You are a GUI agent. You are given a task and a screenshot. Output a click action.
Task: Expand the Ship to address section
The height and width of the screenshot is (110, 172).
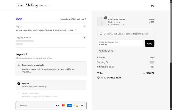(85, 26)
